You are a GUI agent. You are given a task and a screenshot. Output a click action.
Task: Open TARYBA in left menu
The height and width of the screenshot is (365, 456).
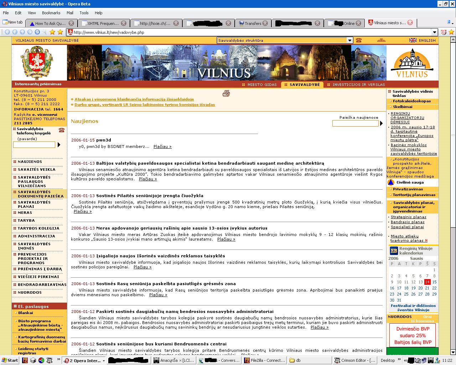tap(26, 221)
